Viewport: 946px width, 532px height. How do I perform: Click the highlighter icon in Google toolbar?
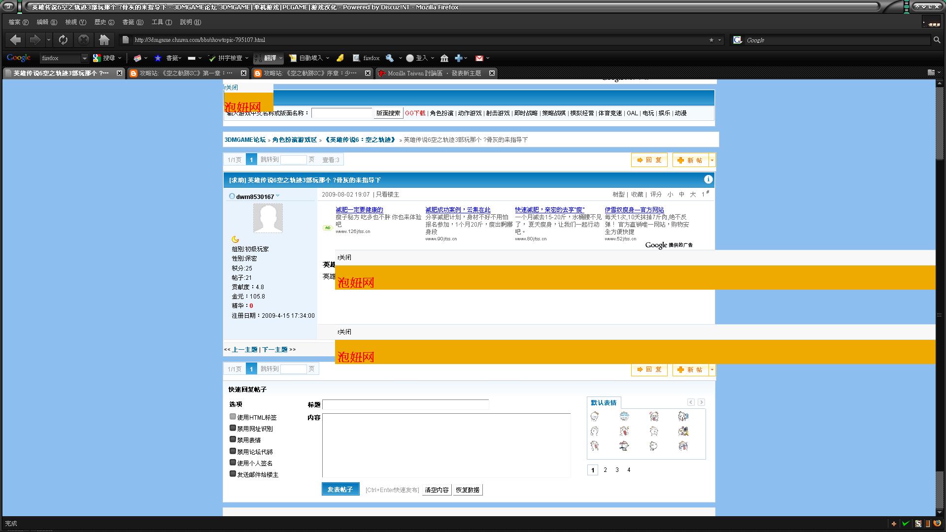pos(340,58)
